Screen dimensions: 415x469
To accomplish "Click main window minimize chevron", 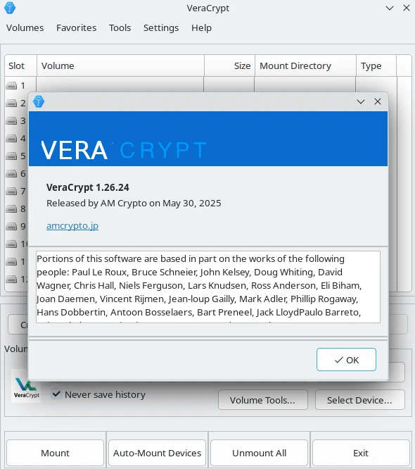I will tap(390, 8).
